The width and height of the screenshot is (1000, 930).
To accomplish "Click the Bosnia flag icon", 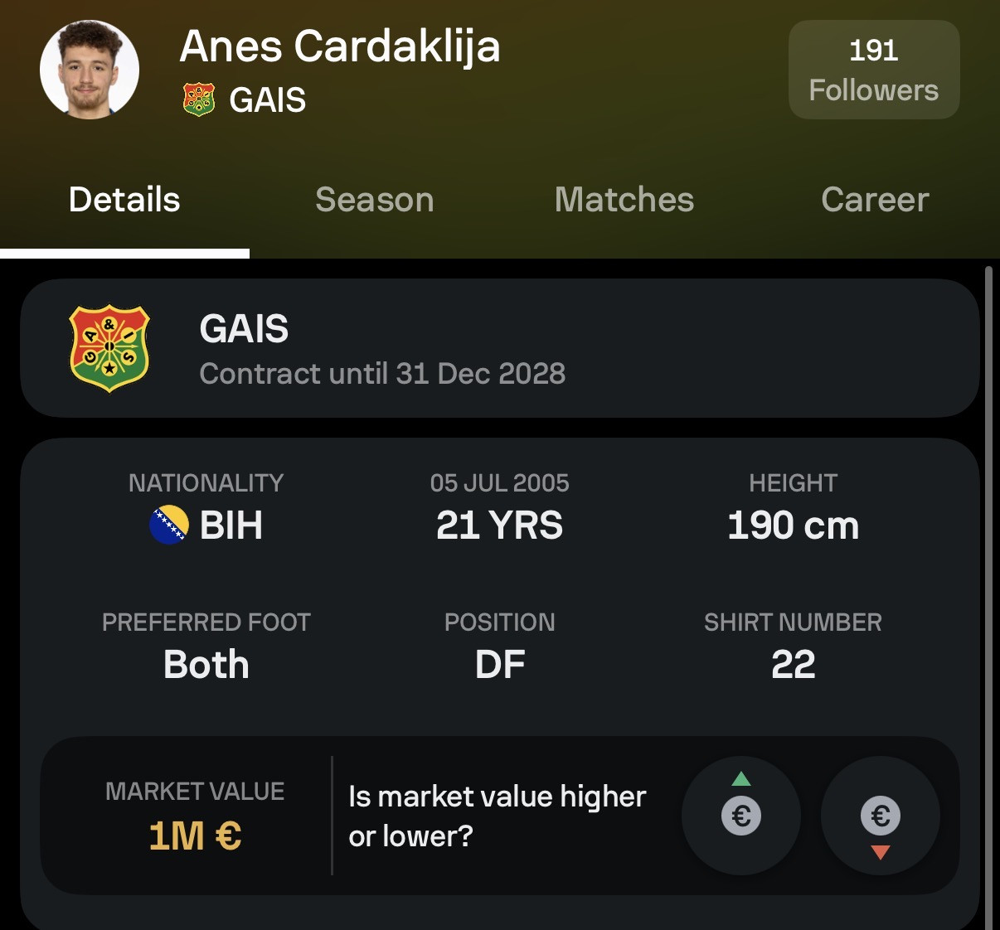I will (x=169, y=525).
